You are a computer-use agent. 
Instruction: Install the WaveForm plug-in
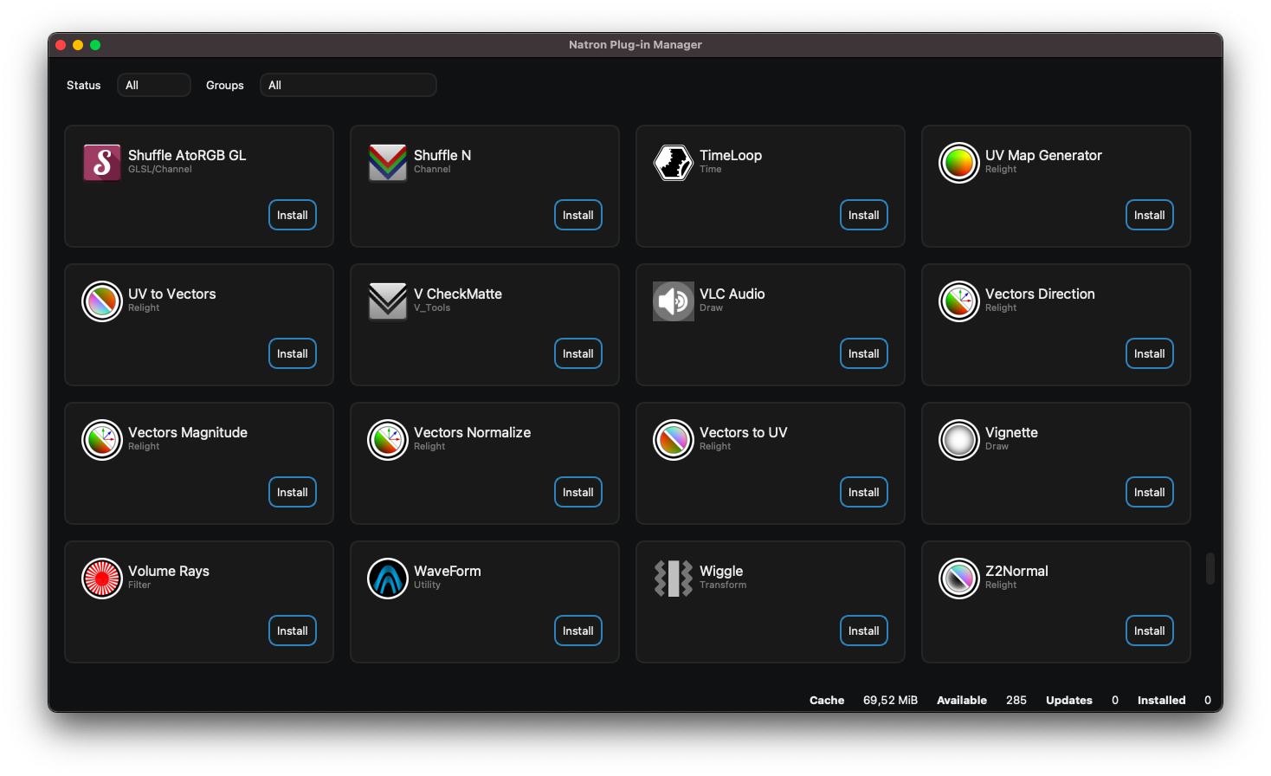578,630
